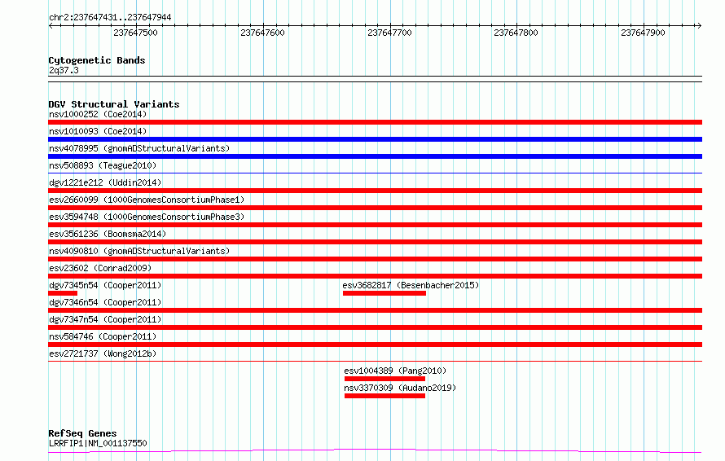
Task: Click the red esv3682817 variant bar
Action: coord(384,293)
